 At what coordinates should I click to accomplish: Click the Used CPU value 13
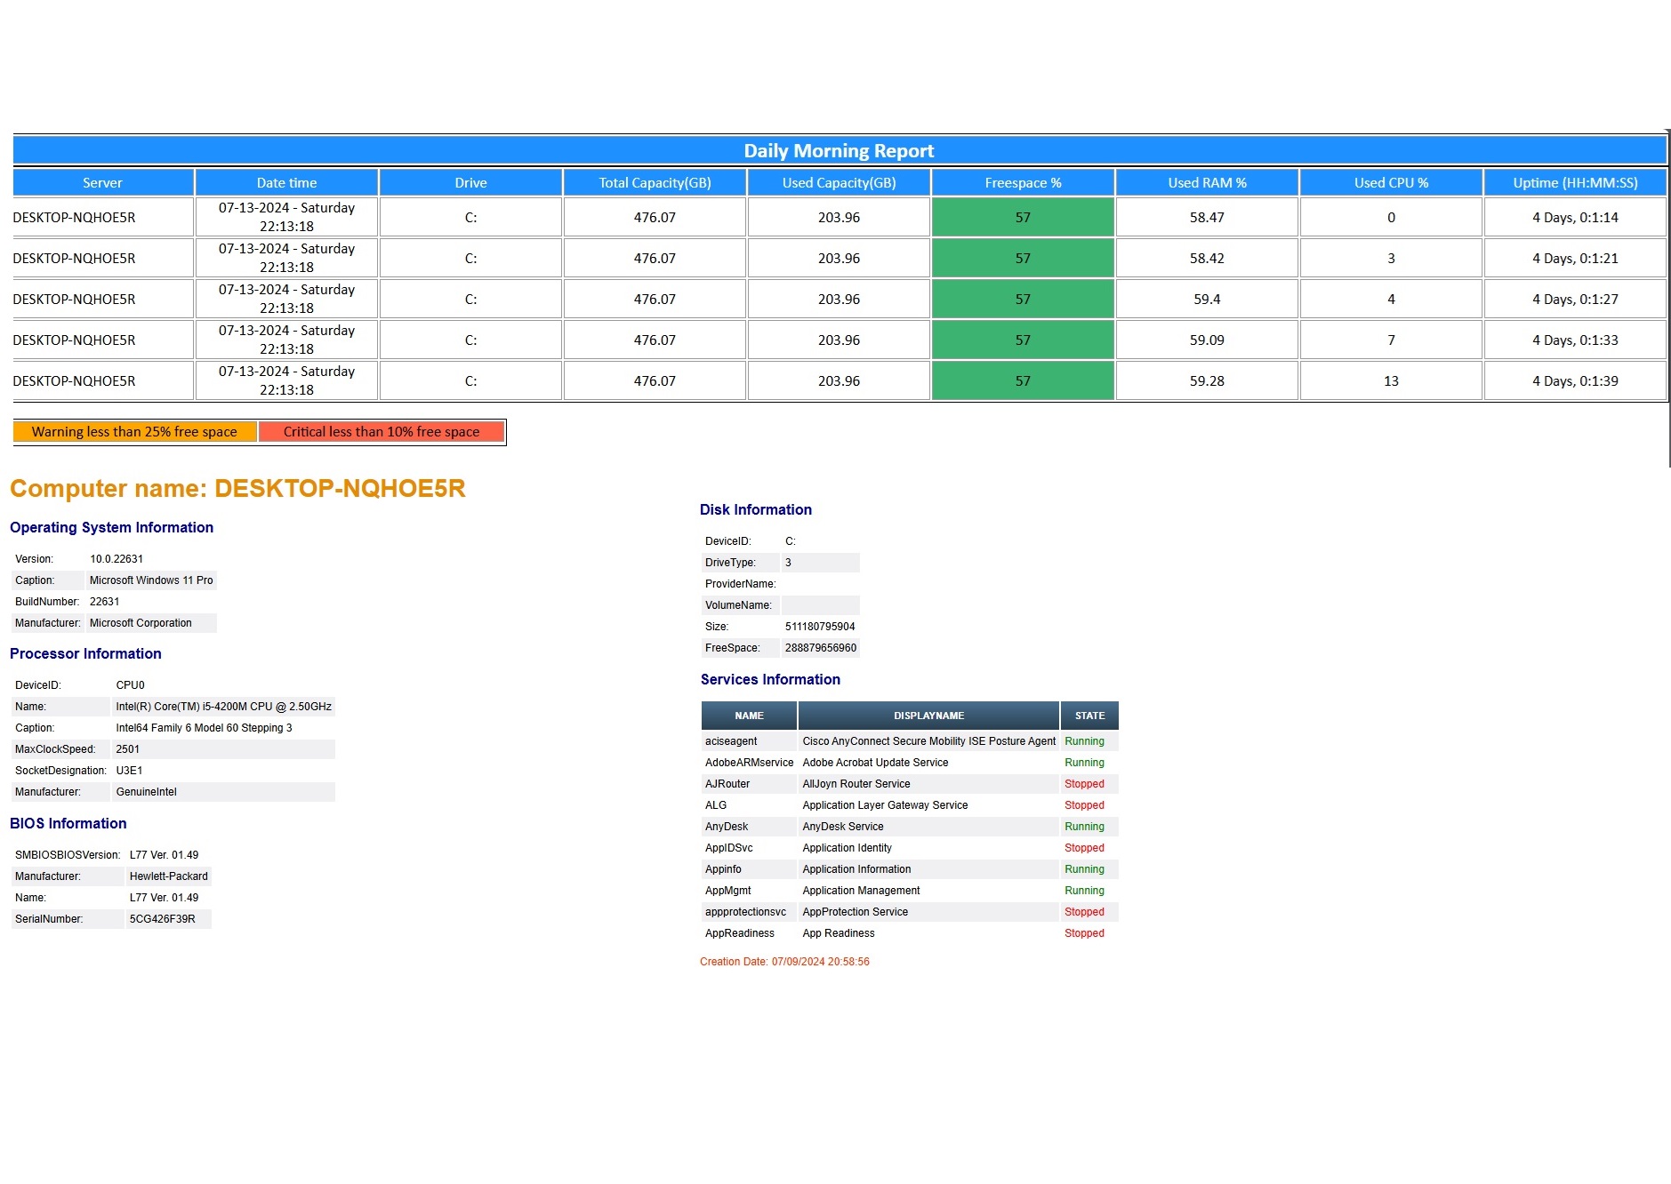pos(1391,381)
